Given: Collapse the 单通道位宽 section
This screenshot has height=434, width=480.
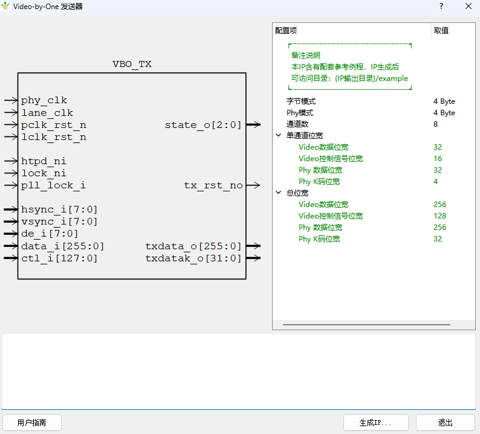Looking at the screenshot, I should click(279, 135).
